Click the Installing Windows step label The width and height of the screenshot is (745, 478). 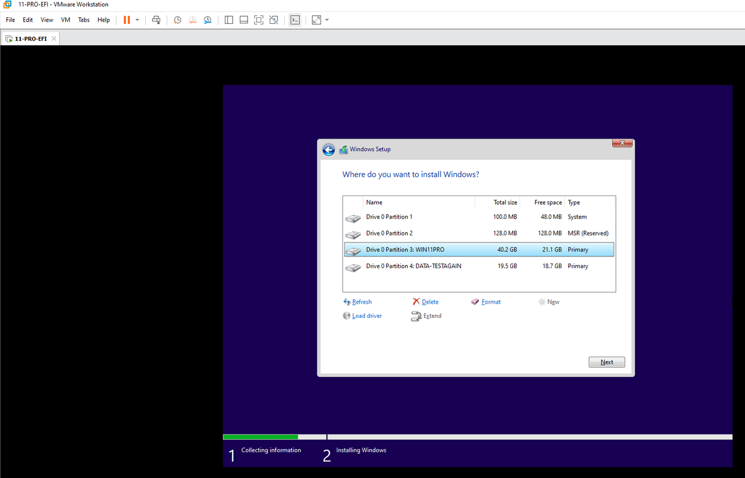pos(361,450)
